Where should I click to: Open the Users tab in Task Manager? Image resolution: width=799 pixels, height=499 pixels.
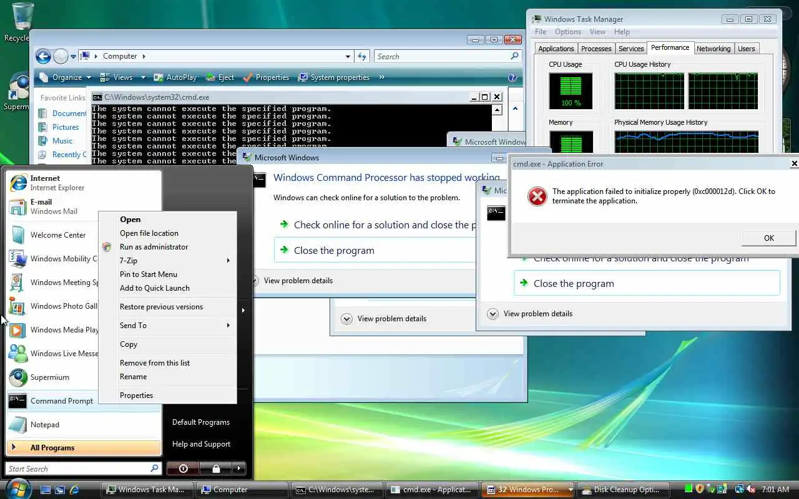[747, 49]
